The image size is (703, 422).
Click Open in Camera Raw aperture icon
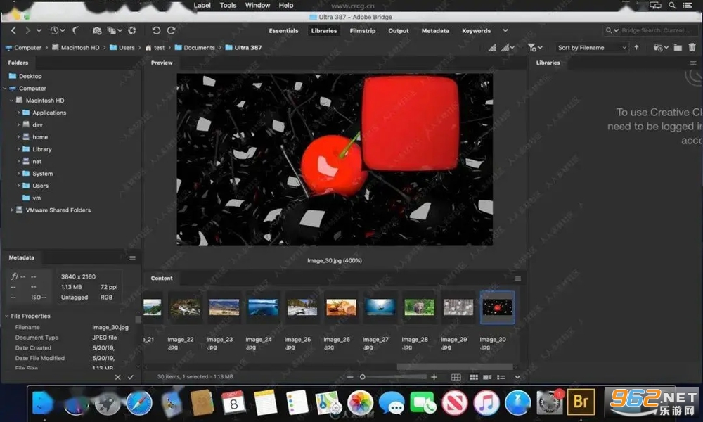pyautogui.click(x=132, y=30)
